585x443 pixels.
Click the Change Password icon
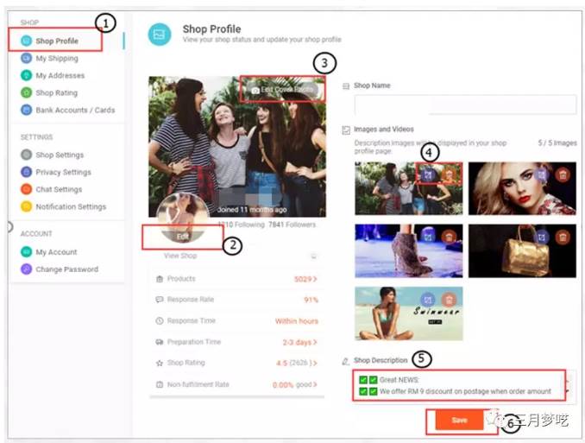26,269
